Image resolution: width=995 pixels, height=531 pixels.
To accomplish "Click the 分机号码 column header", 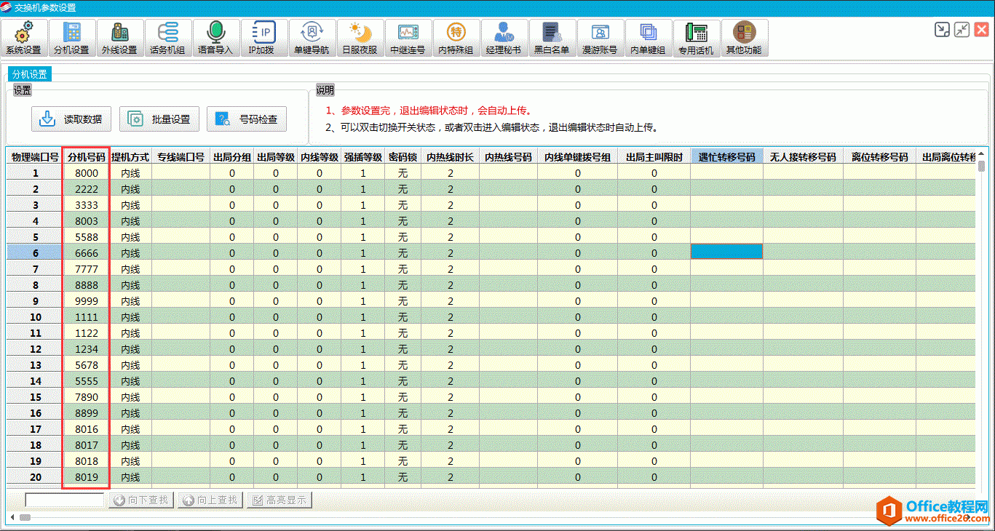I will [87, 156].
